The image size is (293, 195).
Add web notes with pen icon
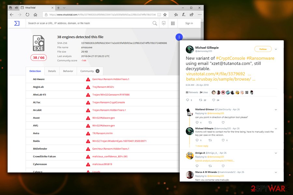point(184,15)
